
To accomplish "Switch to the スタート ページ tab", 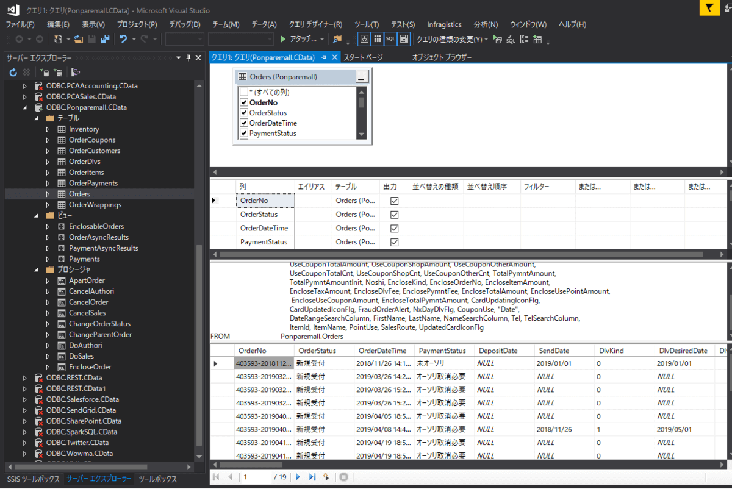I will [363, 57].
